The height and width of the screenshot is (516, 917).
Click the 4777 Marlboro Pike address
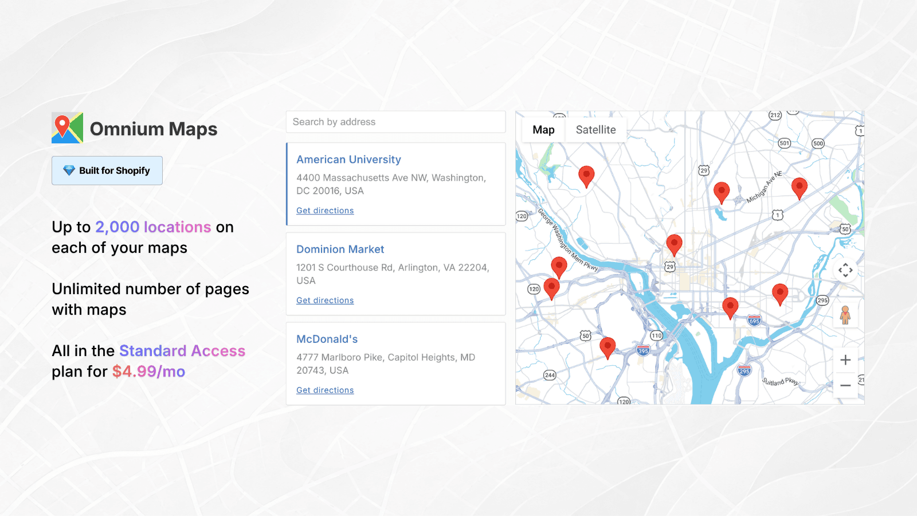pos(386,363)
